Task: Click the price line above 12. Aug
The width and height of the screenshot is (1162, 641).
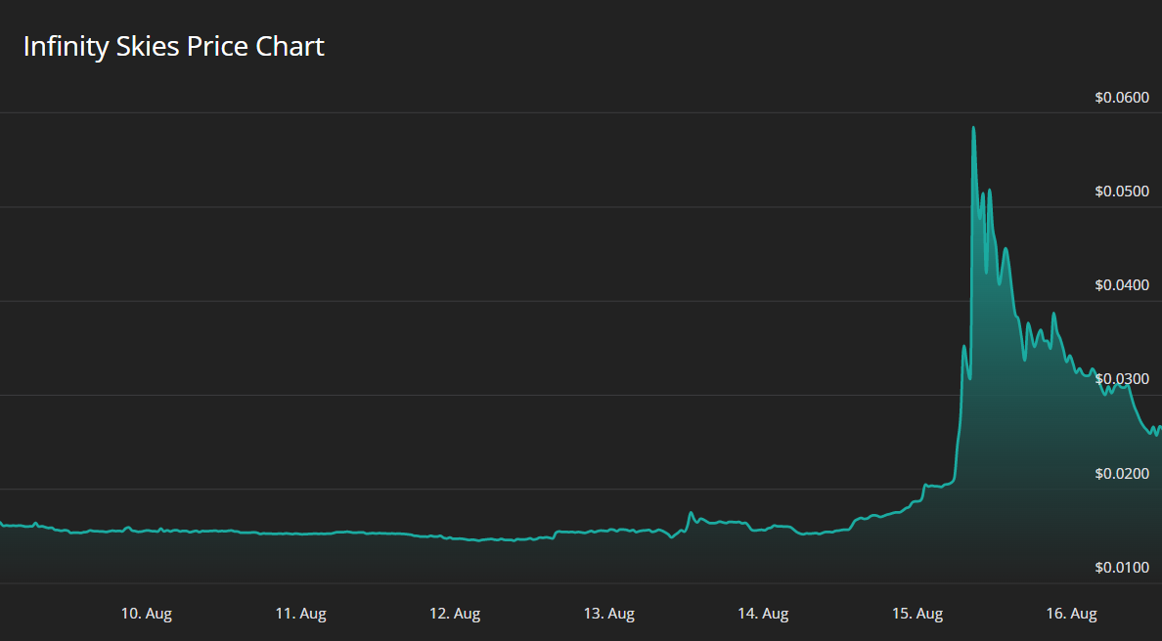Action: [x=455, y=538]
